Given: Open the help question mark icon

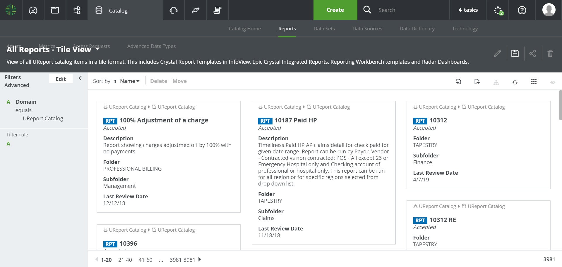Looking at the screenshot, I should coord(522,10).
